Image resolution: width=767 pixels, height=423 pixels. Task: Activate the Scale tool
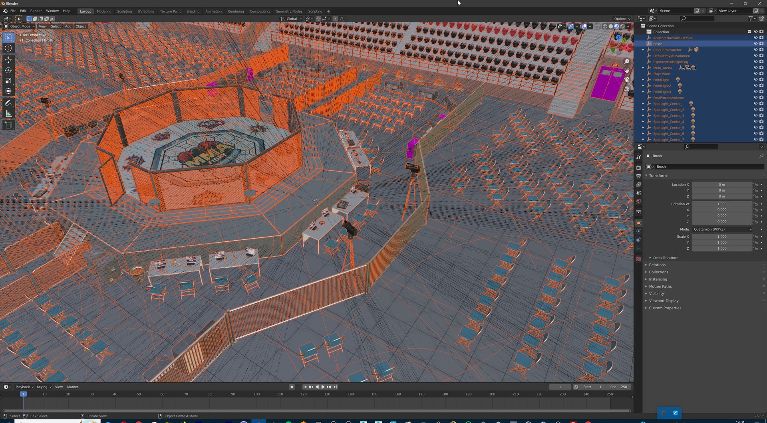point(8,81)
